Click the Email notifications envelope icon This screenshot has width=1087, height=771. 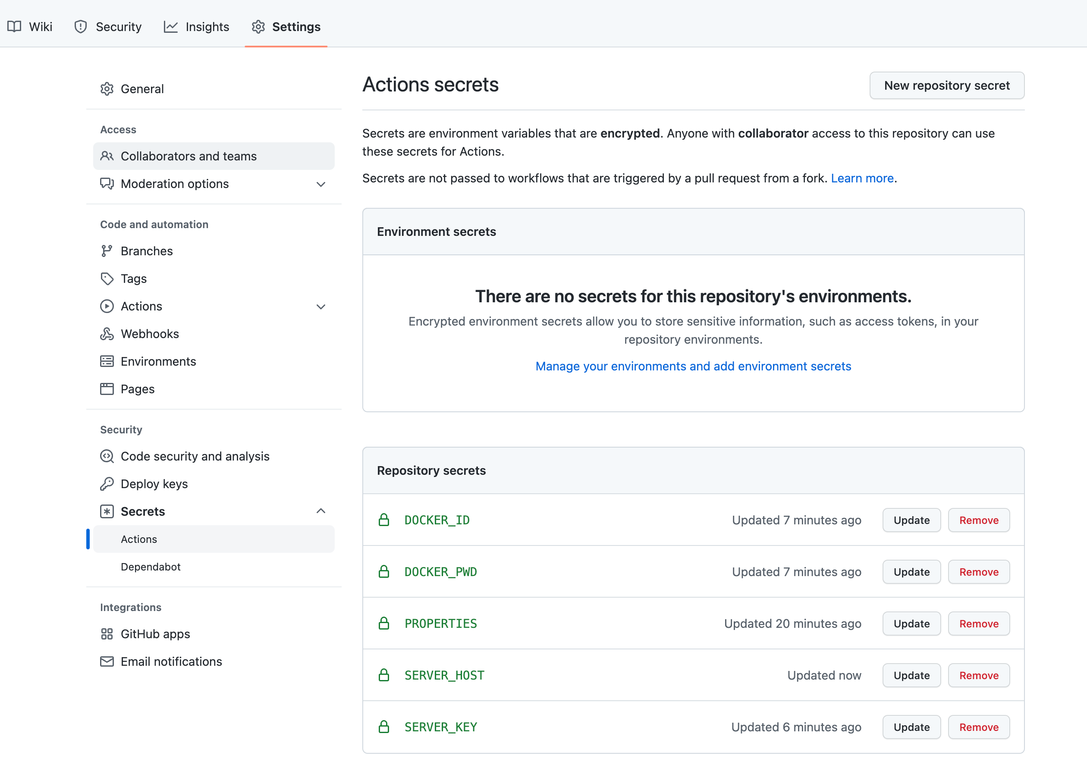click(107, 661)
